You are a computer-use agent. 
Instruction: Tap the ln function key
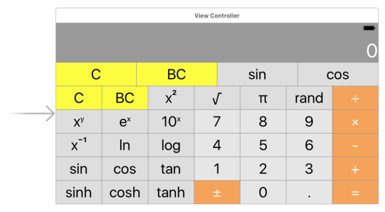(125, 145)
